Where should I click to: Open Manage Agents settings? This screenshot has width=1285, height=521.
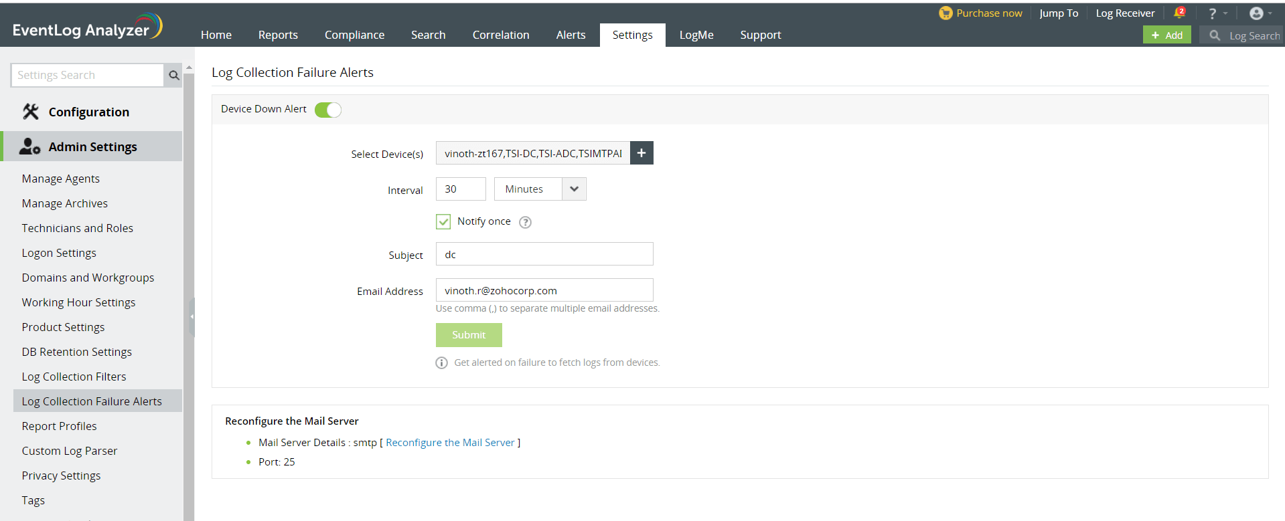click(x=61, y=179)
